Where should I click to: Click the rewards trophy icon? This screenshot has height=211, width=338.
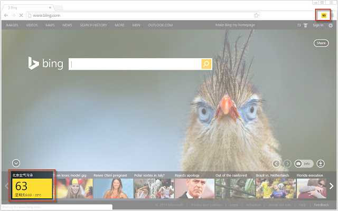tap(305, 25)
